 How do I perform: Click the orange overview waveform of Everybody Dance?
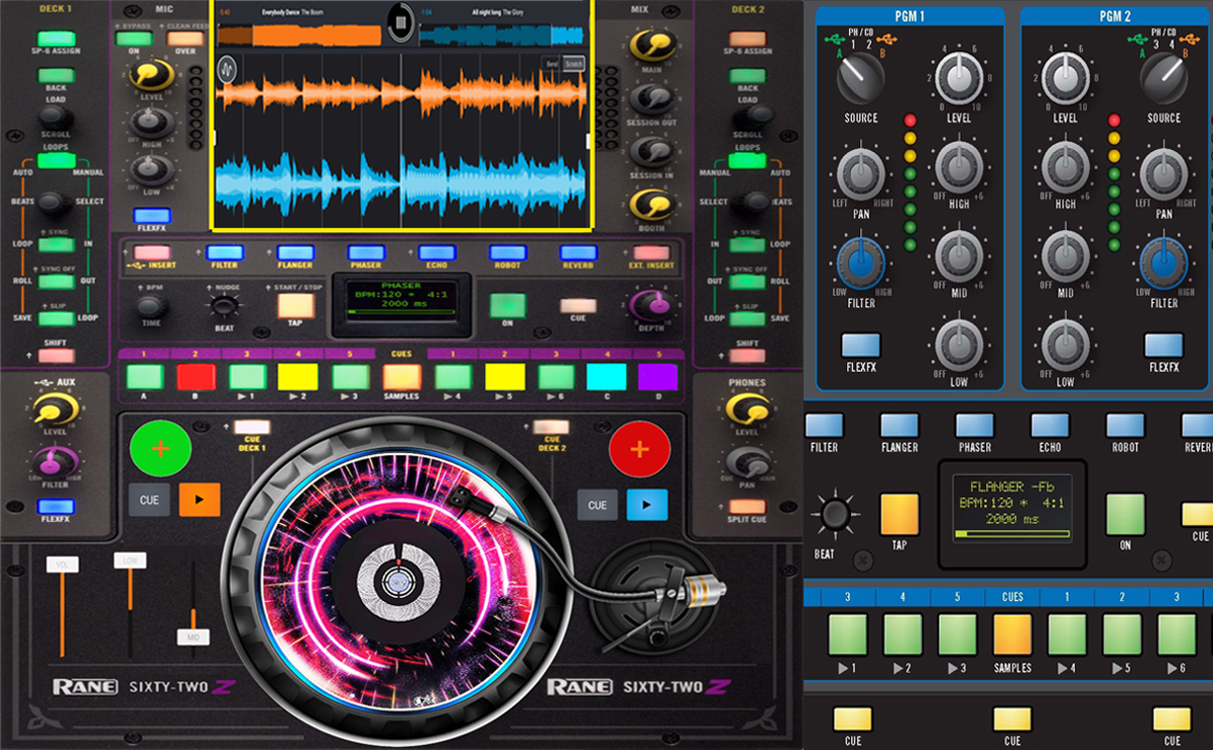pyautogui.click(x=299, y=36)
